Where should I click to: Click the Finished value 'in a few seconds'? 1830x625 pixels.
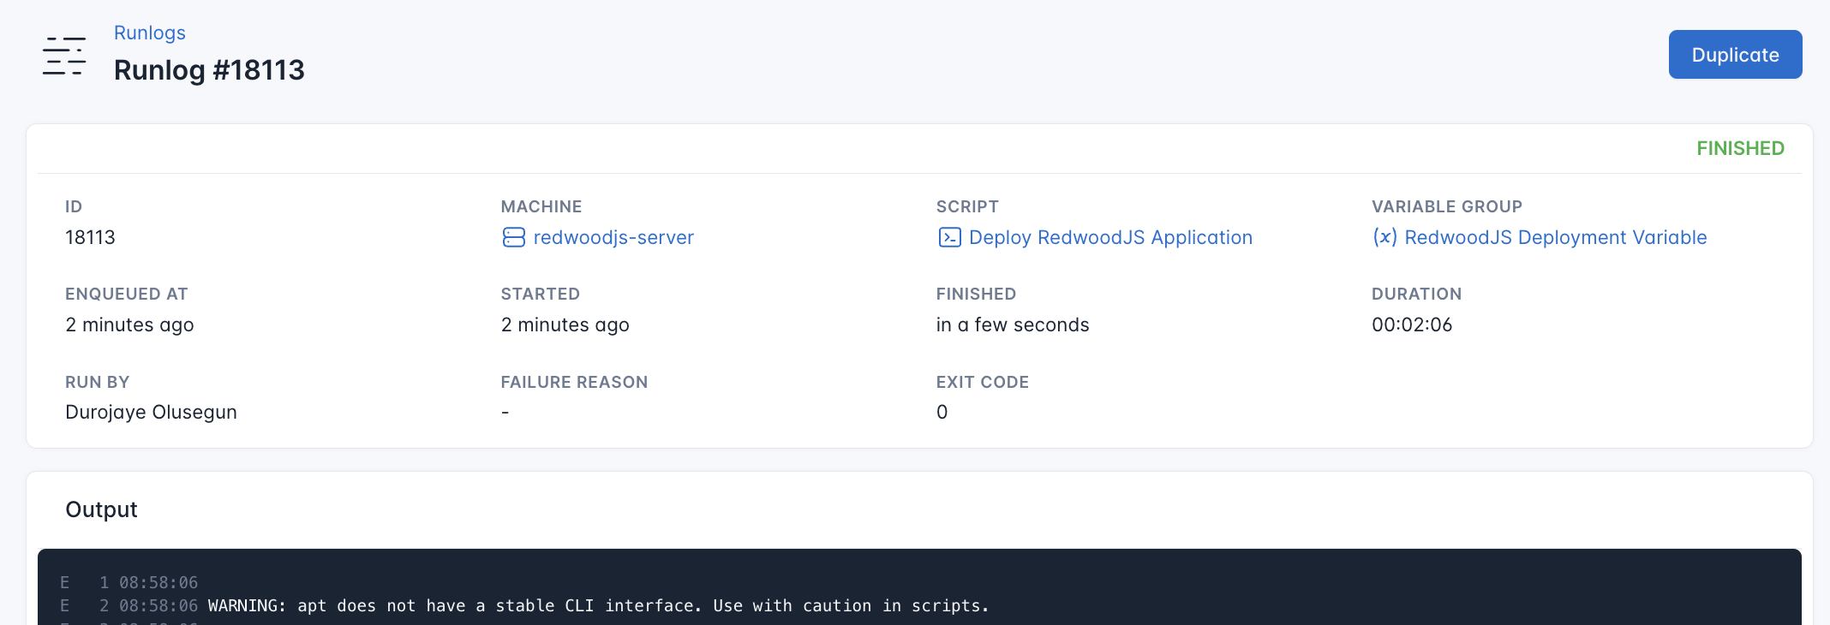[1013, 324]
